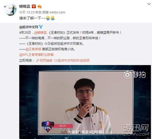The height and width of the screenshot is (139, 152).
Task: Click the membership crown badge icon
Action: pos(40,6)
